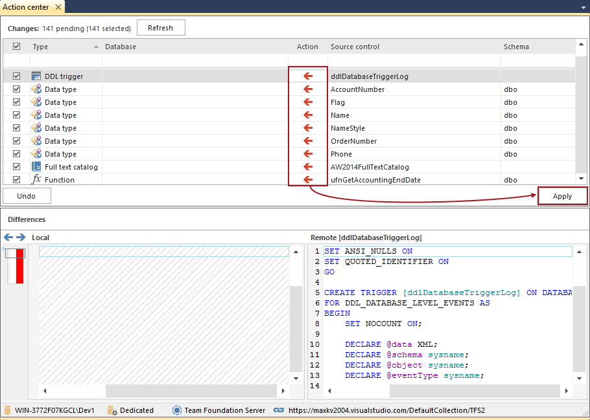The width and height of the screenshot is (590, 420).
Task: Click the Team Foundation Server icon
Action: click(x=177, y=410)
